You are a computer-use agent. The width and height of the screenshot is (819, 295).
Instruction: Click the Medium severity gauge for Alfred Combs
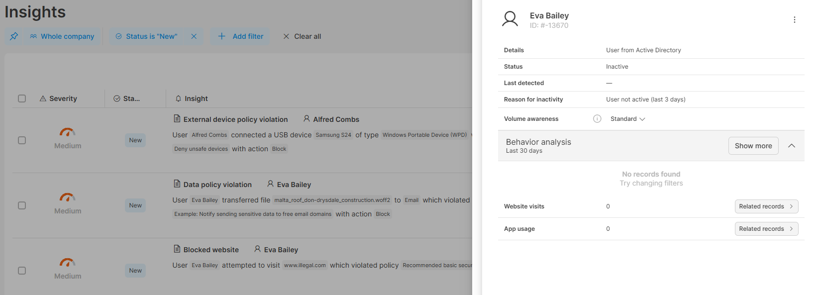pos(68,132)
